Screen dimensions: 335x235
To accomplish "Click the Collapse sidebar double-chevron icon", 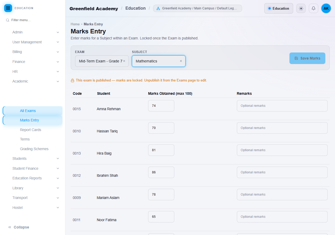I will click(x=10, y=227).
